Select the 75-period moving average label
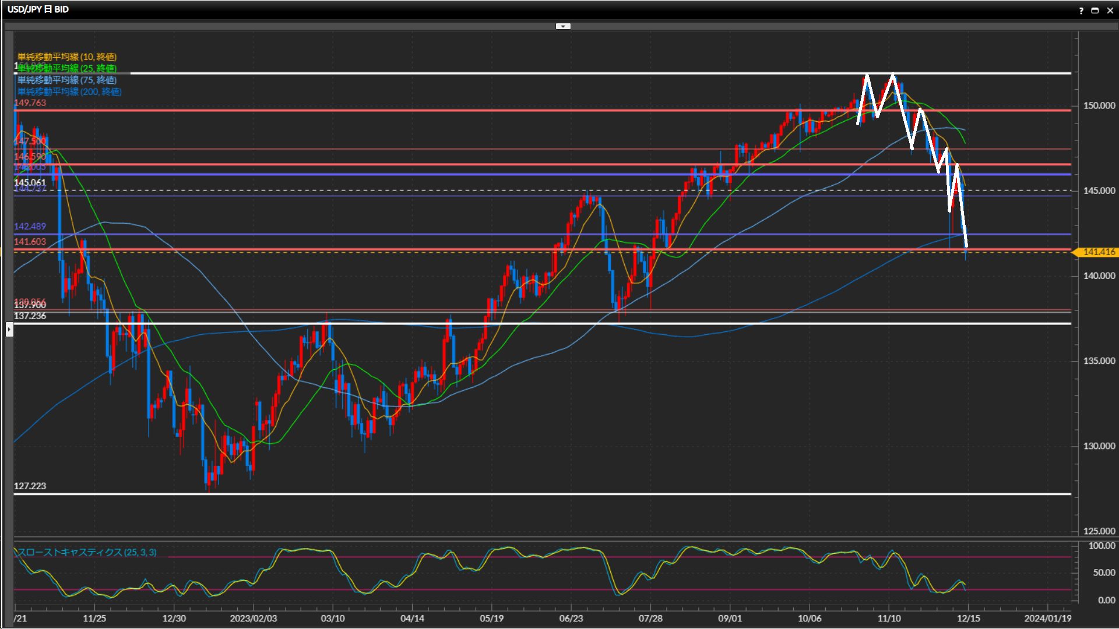The image size is (1119, 629). coord(66,80)
